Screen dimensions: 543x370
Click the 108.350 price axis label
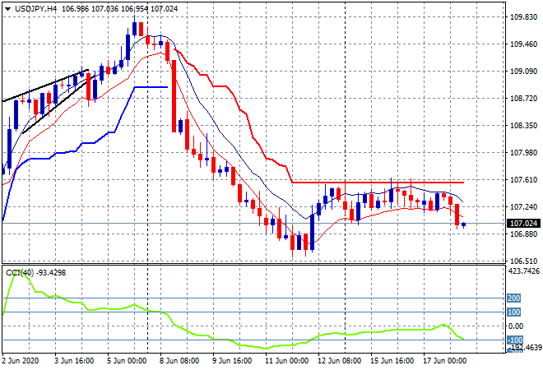point(523,126)
